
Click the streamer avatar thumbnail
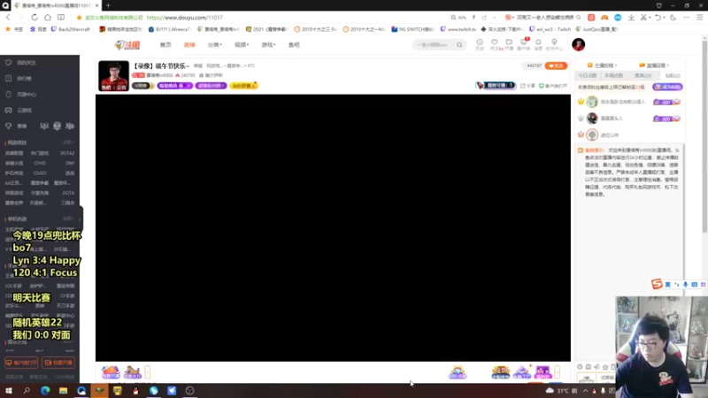click(x=113, y=76)
